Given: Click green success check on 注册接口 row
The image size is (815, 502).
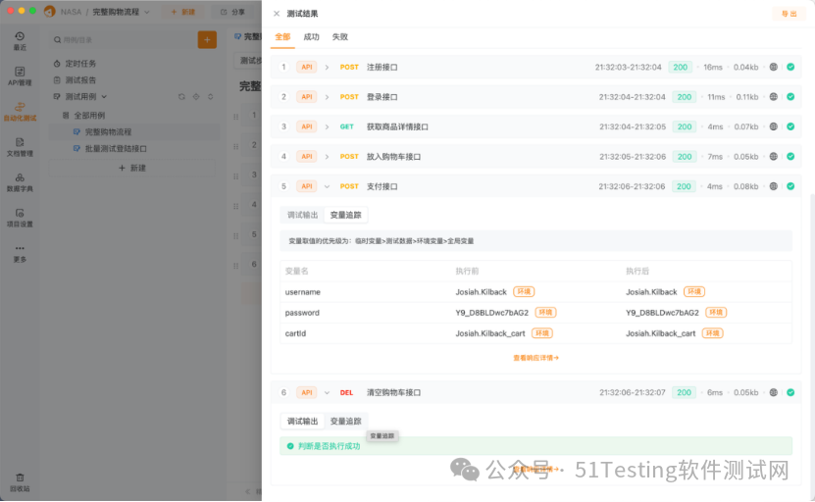Looking at the screenshot, I should [790, 67].
